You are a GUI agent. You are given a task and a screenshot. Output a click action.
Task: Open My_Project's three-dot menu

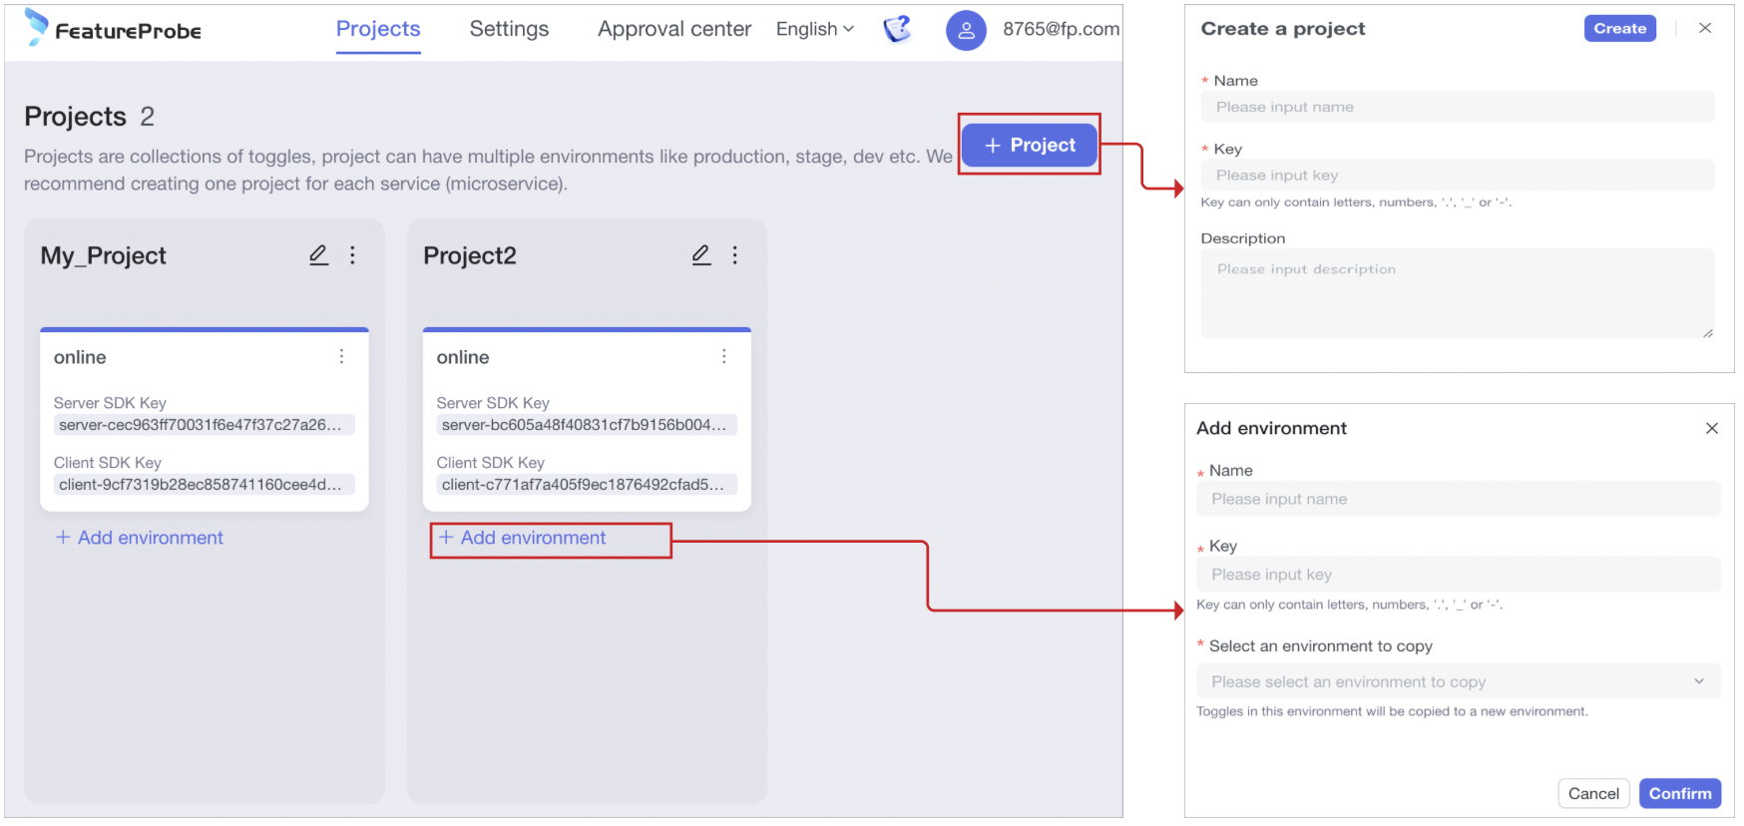[x=352, y=255]
